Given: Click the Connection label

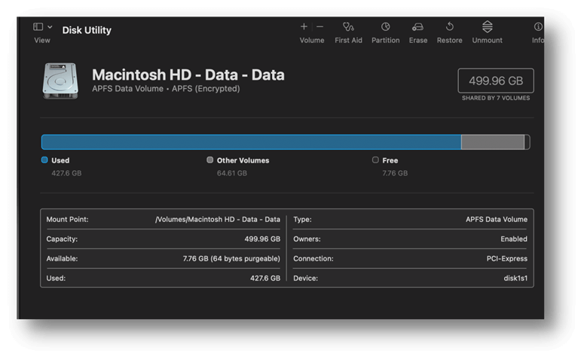Looking at the screenshot, I should coord(313,259).
